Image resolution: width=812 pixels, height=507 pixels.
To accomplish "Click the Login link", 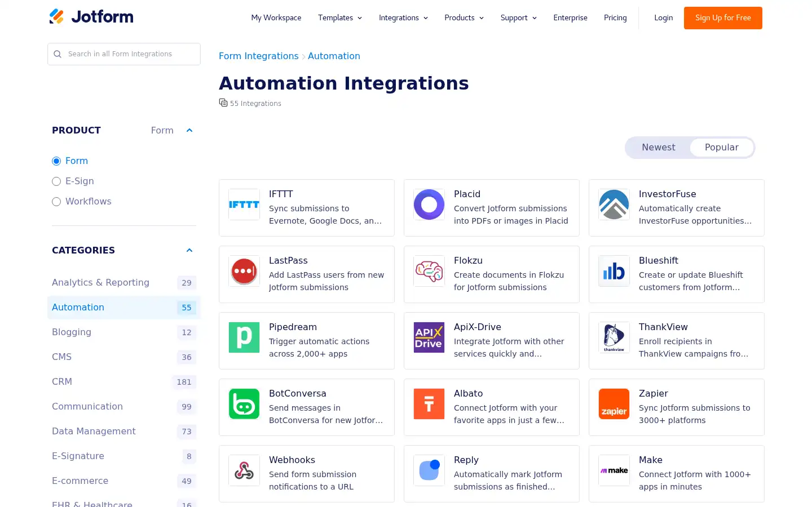I will click(663, 18).
